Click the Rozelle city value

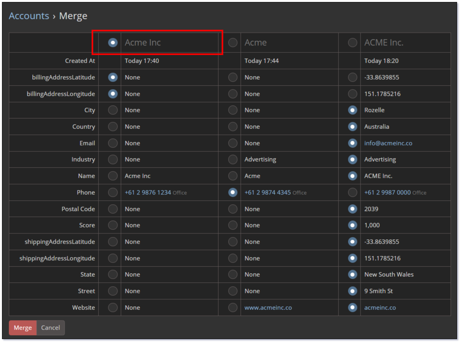374,110
